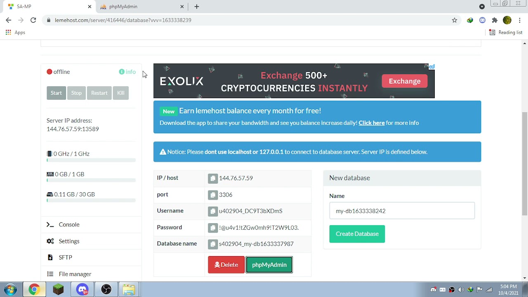The image size is (528, 297).
Task: Switch to the phpMyAdmin browser tab
Action: 142,7
